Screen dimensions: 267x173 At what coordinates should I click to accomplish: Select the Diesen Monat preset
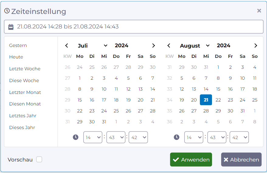25,104
